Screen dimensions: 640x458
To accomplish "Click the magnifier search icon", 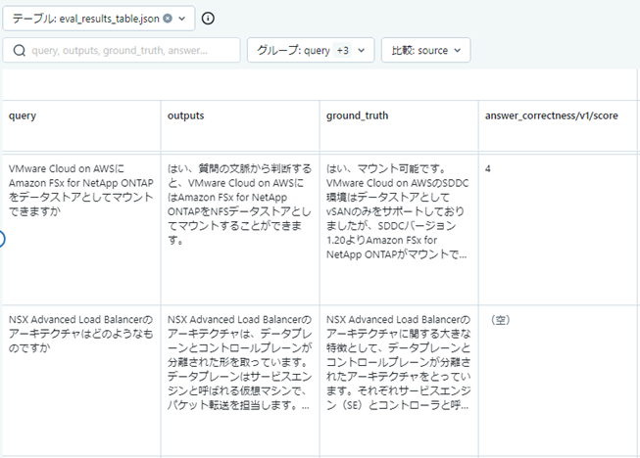I will [20, 51].
